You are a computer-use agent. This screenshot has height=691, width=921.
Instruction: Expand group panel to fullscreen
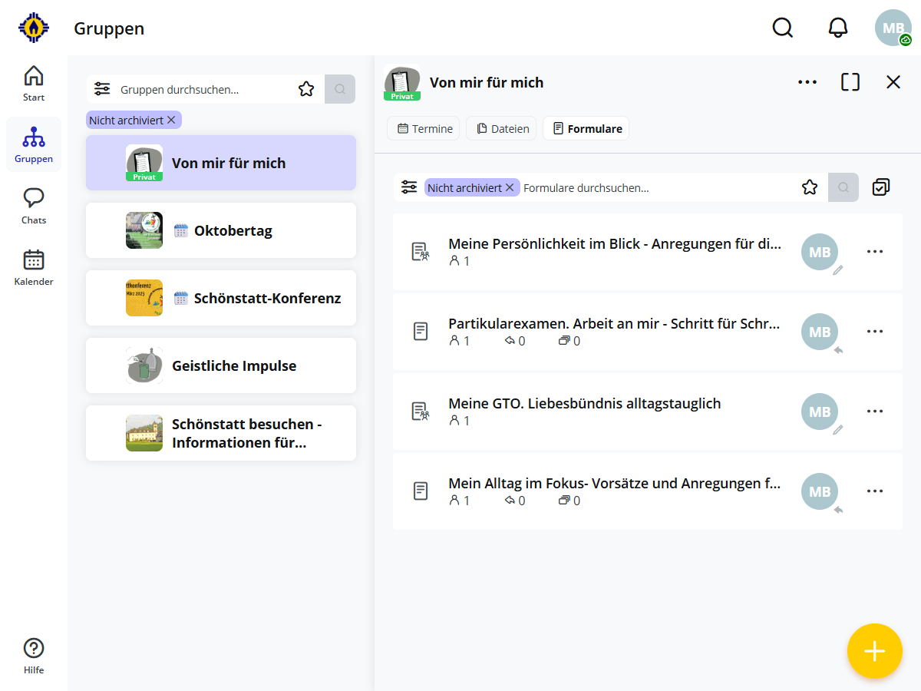tap(850, 82)
